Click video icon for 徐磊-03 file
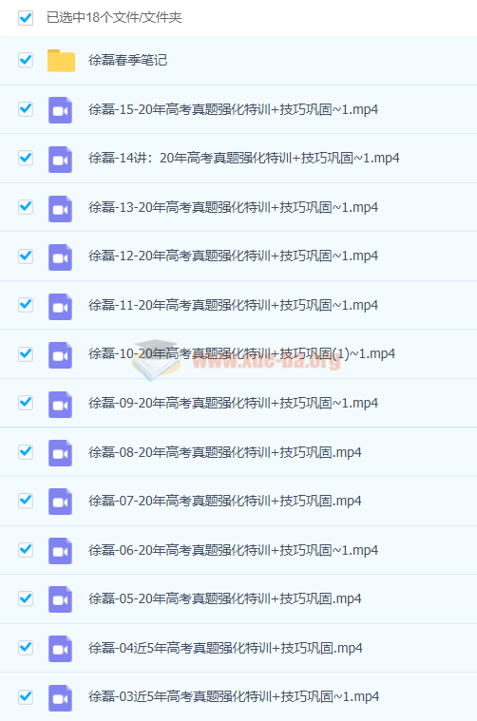The width and height of the screenshot is (477, 721). click(60, 697)
